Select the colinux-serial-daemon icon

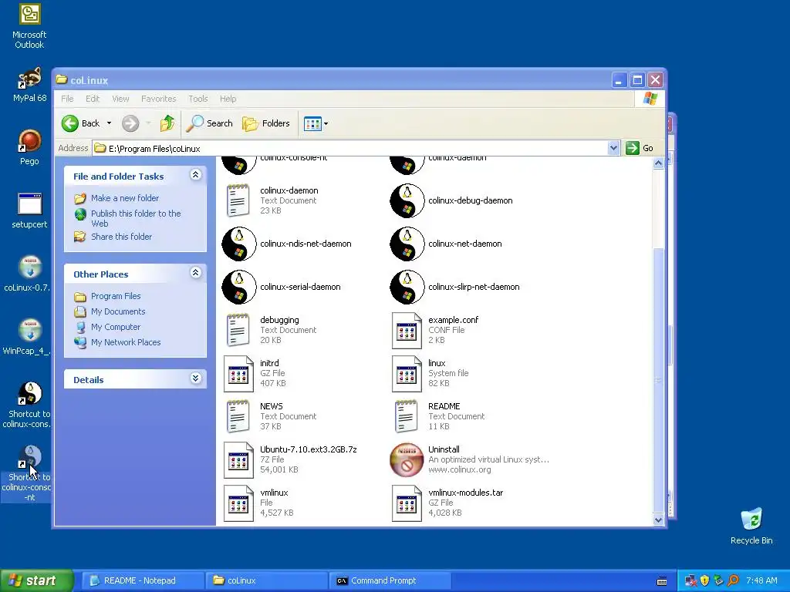[x=239, y=287]
